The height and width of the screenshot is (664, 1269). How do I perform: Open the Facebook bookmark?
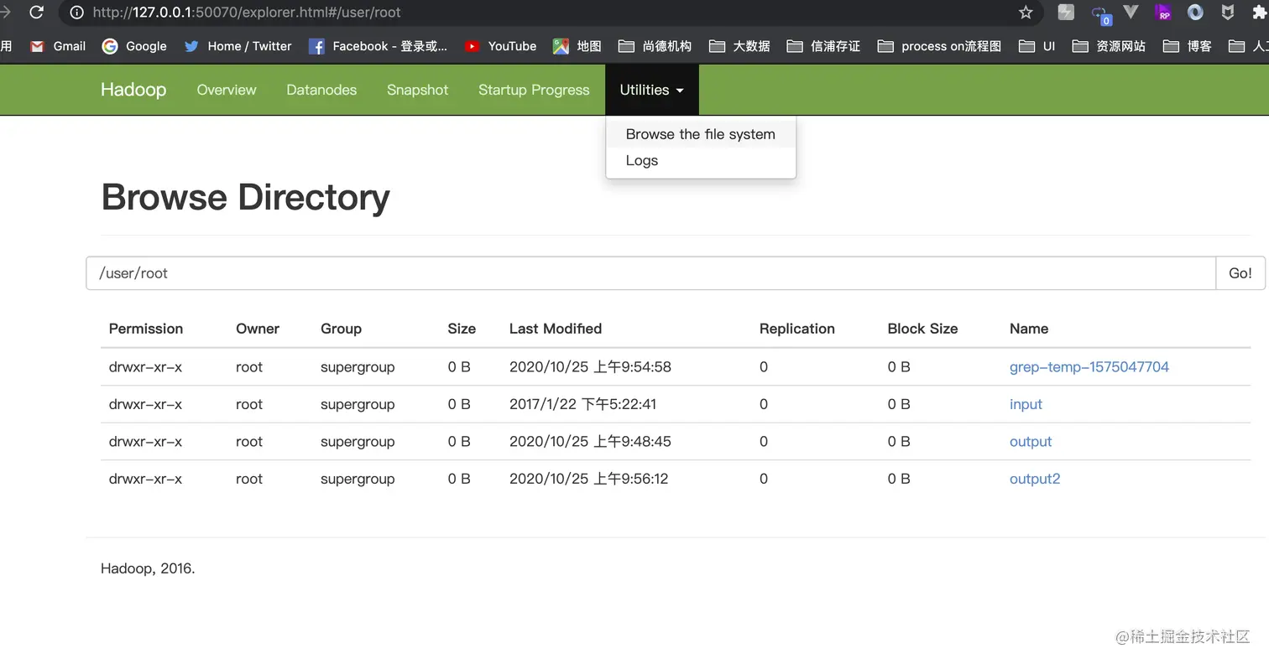[378, 46]
